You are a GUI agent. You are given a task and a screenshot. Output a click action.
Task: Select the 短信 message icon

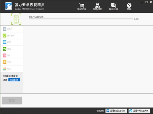(x=5, y=42)
